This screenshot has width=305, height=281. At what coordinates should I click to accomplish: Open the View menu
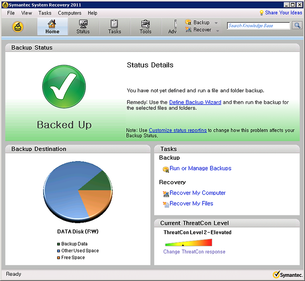[27, 13]
